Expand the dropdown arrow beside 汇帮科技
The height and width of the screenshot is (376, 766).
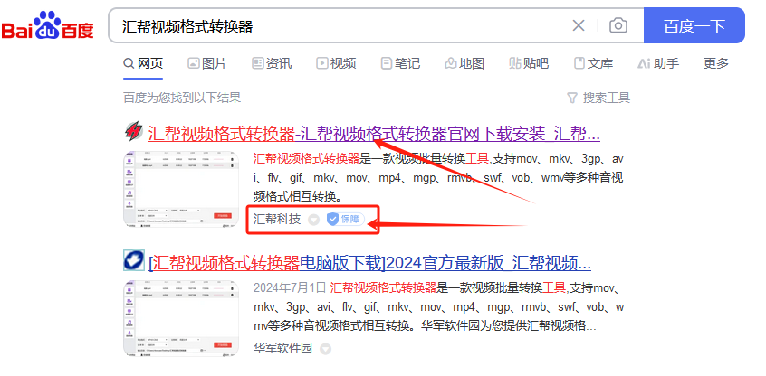313,220
